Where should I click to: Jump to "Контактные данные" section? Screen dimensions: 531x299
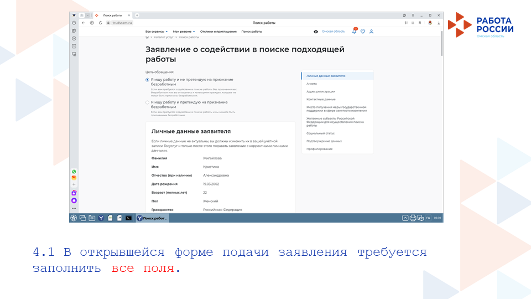coord(321,99)
